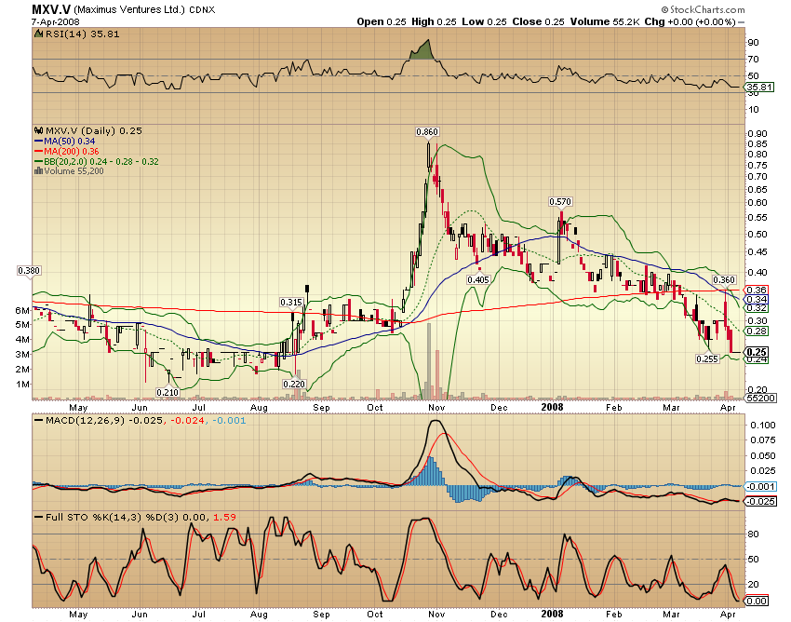Click the black -0.025 MACD axis tag
Viewport: 791px width, 622px height.
point(760,501)
